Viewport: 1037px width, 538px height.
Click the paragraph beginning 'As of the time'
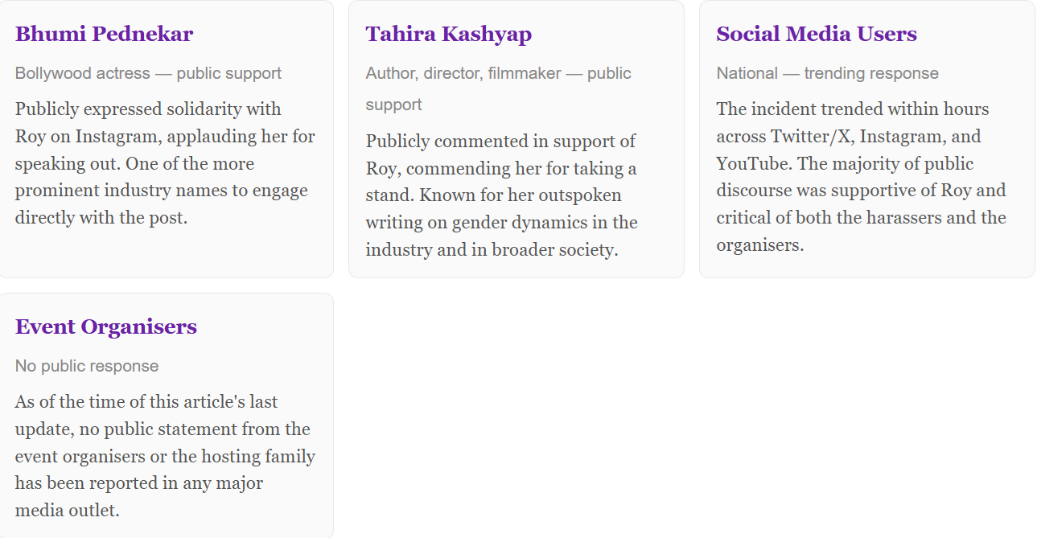tap(165, 456)
